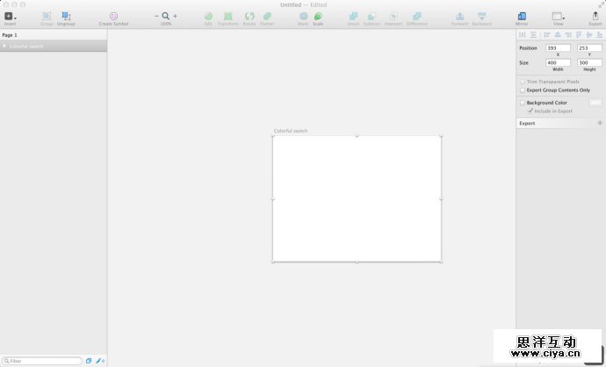Click the Background Color swatch
The width and height of the screenshot is (606, 367).
click(595, 103)
